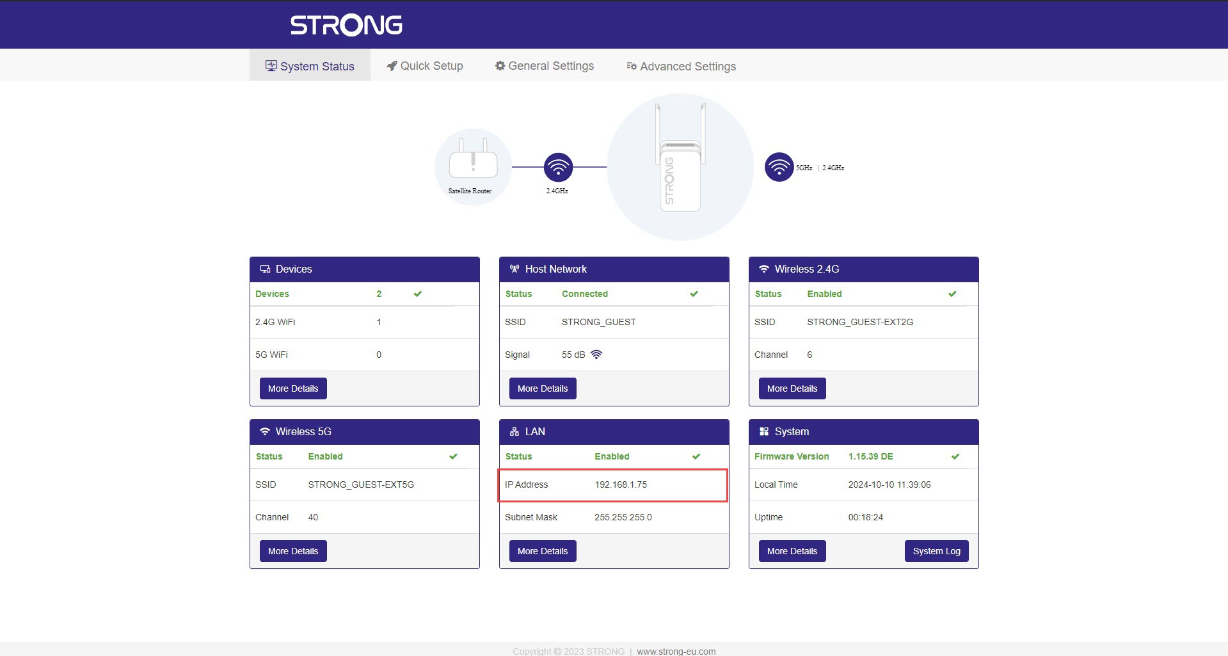The image size is (1228, 656).
Task: Open More Details in the LAN panel
Action: [543, 551]
